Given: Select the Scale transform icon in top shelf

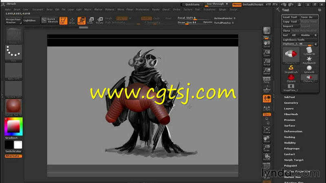Looking at the screenshot, I should coord(90,21).
